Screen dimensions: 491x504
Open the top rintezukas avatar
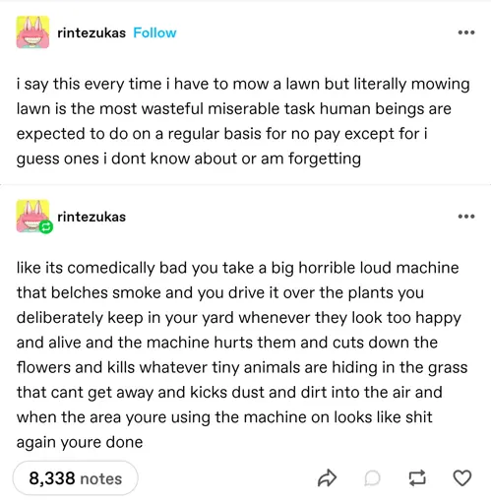coord(32,31)
